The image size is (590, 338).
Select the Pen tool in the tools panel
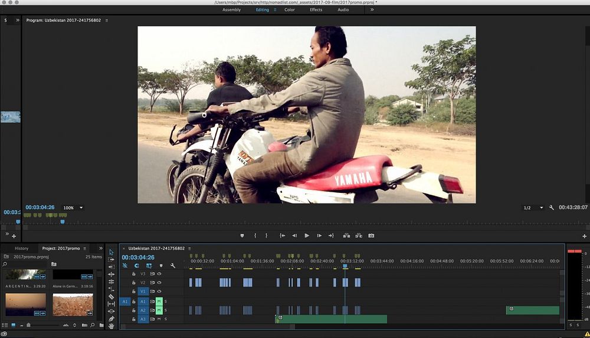(112, 319)
